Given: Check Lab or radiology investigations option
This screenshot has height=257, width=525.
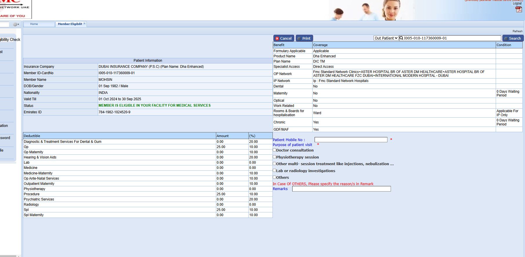Looking at the screenshot, I should click(x=274, y=170).
